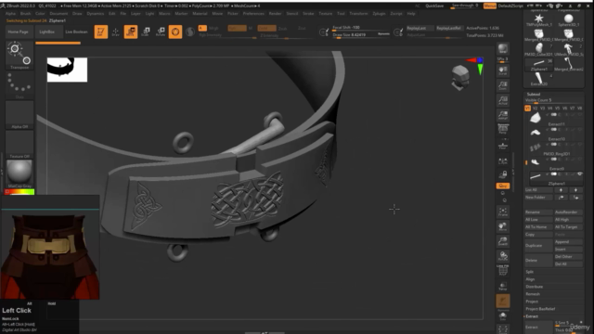The image size is (594, 334).
Task: Toggle the Xpose orange Qxyz button
Action: tap(503, 186)
